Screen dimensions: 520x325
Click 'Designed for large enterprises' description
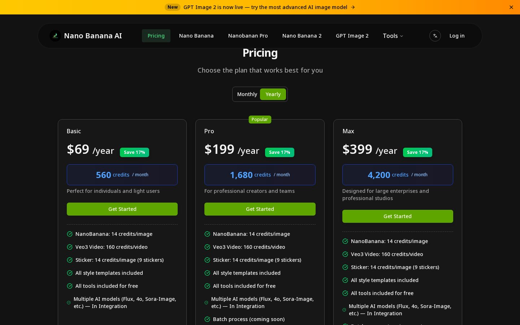coord(386,195)
